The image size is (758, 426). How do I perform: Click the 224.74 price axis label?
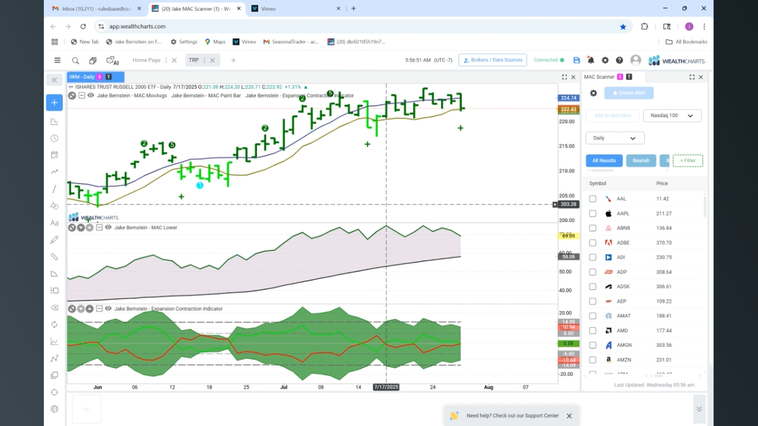pos(568,98)
